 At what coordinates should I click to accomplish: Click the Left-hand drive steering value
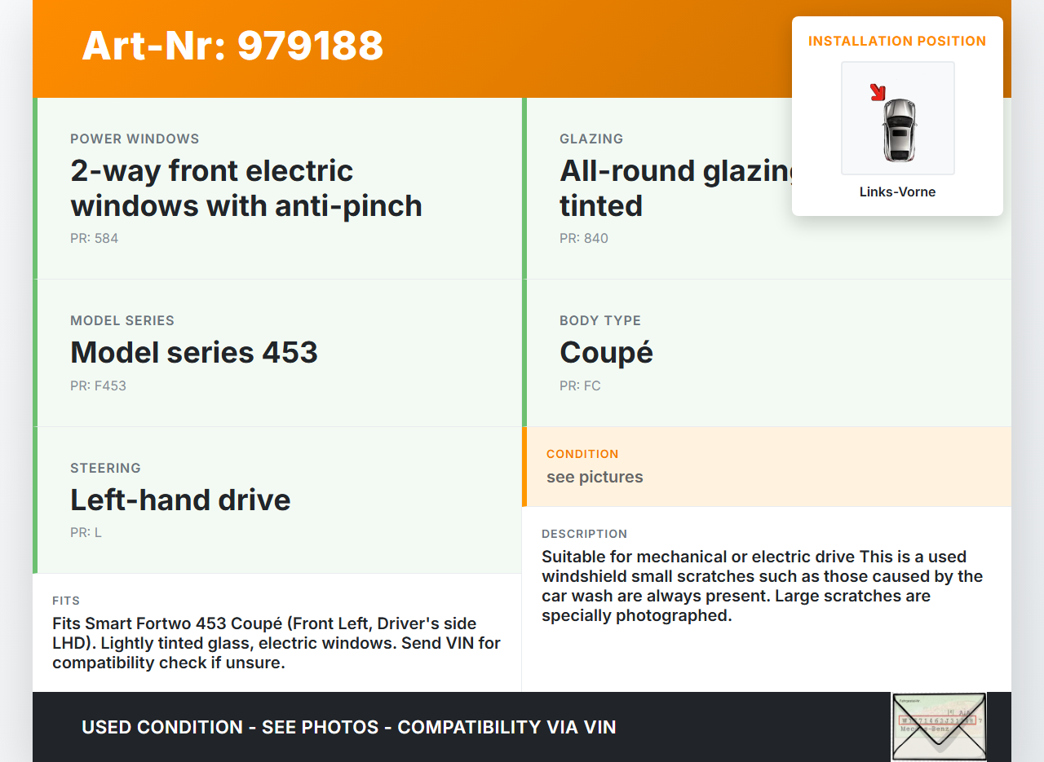pos(180,500)
